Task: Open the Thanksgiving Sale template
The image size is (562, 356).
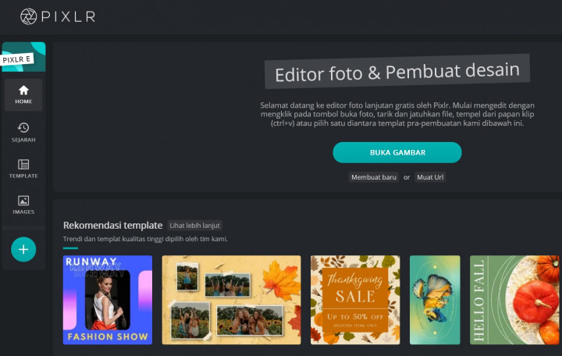Action: click(355, 300)
